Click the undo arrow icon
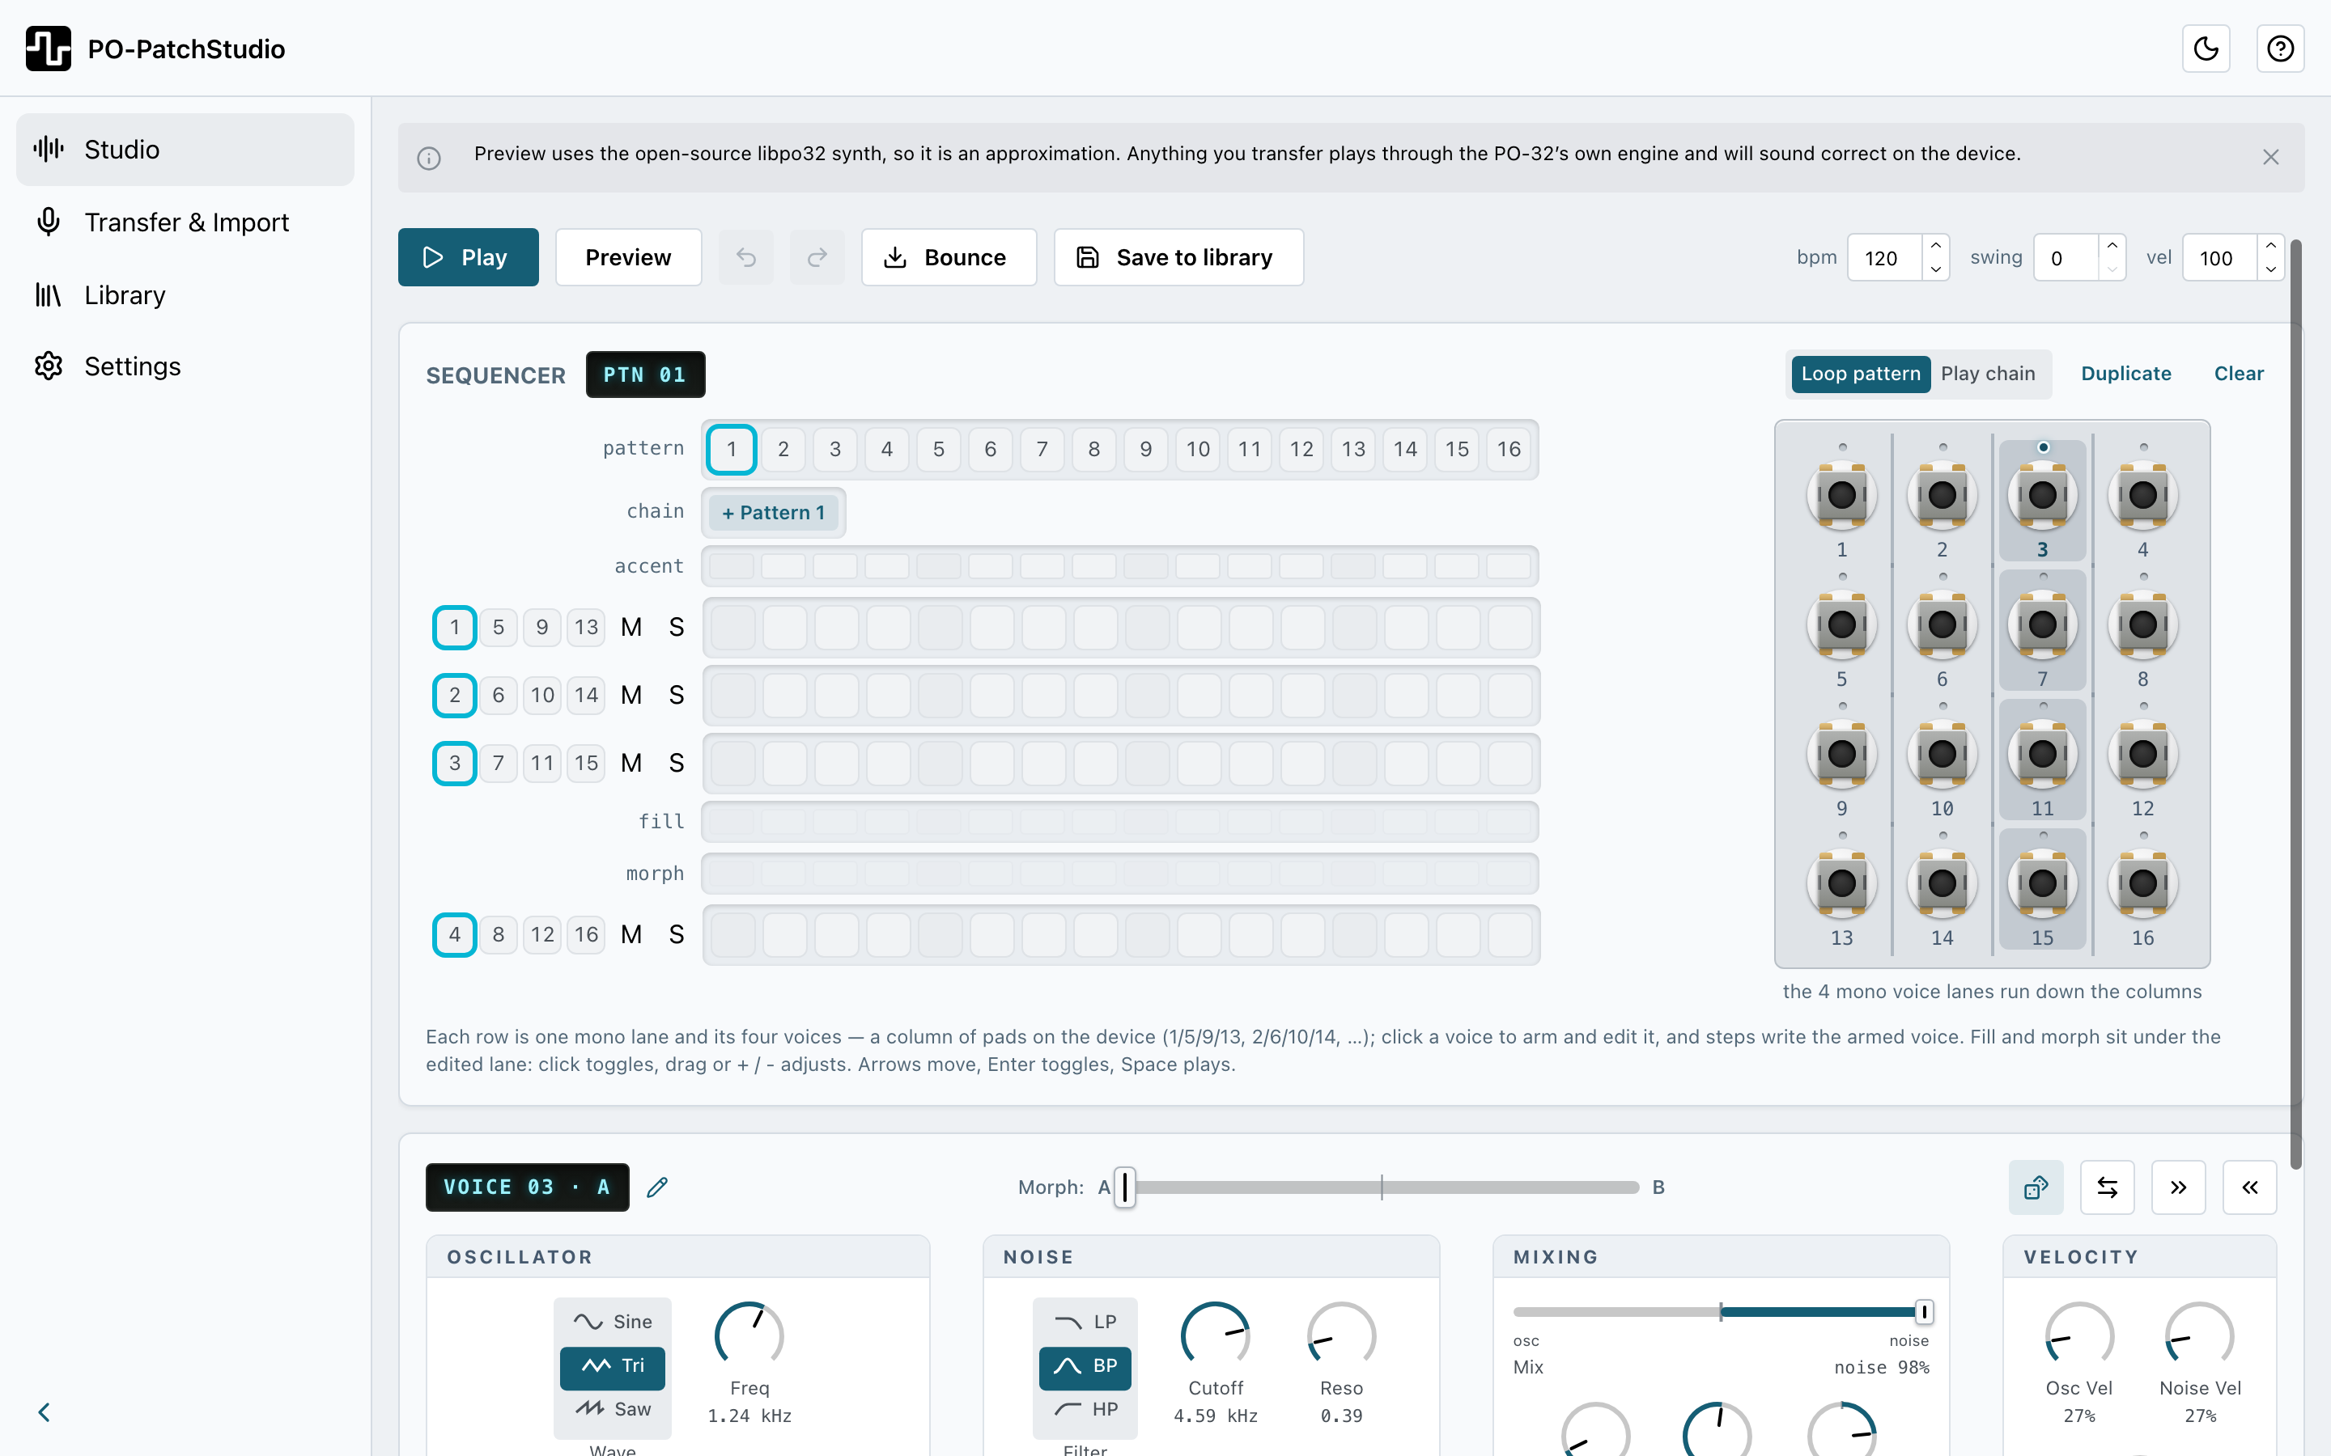Image resolution: width=2331 pixels, height=1456 pixels. click(x=746, y=257)
